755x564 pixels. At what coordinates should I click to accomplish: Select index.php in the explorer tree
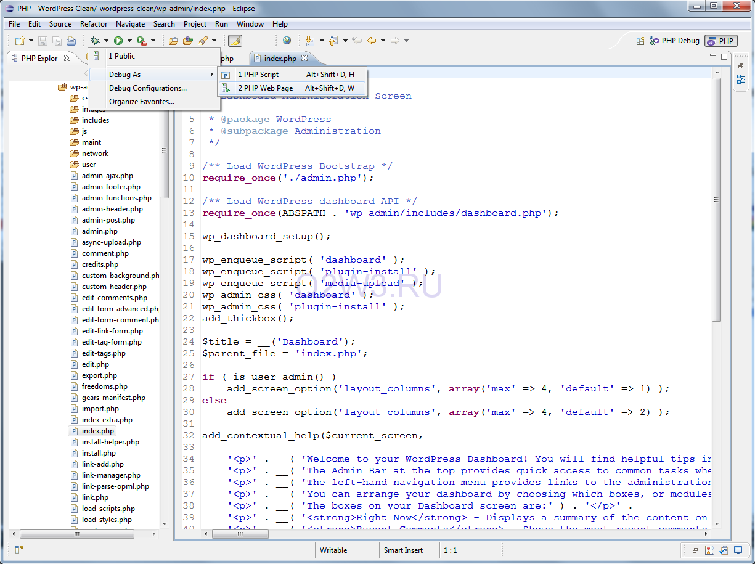pyautogui.click(x=98, y=431)
